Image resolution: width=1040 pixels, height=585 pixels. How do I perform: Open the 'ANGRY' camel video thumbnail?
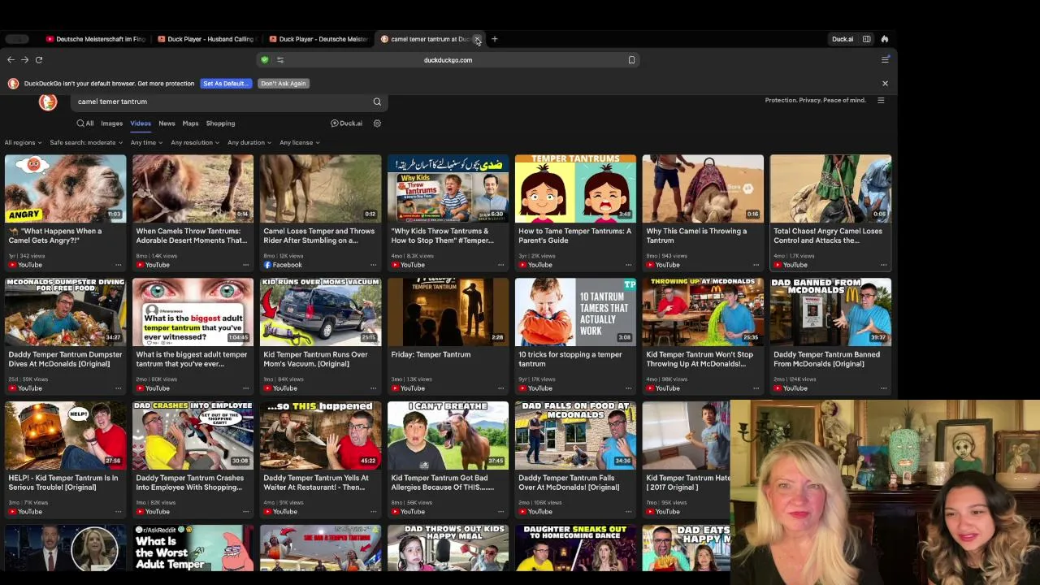(x=66, y=188)
